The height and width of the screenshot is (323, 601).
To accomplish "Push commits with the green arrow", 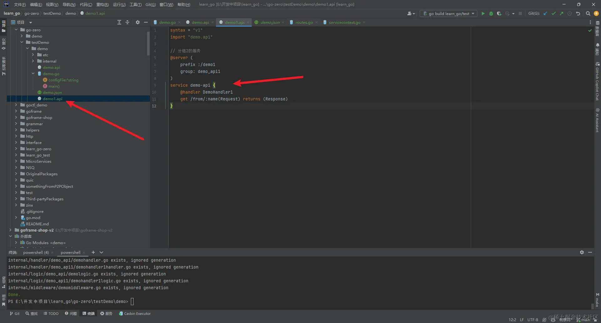I will pos(562,13).
